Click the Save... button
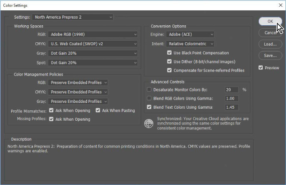 [x=270, y=55]
